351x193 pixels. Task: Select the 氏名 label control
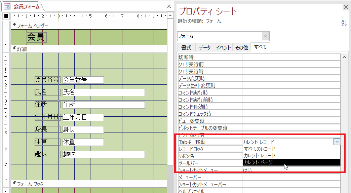[47, 92]
